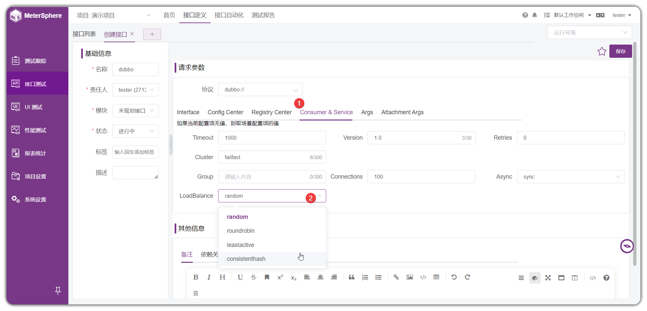
Task: Open the Attachment Args tab
Action: [402, 113]
